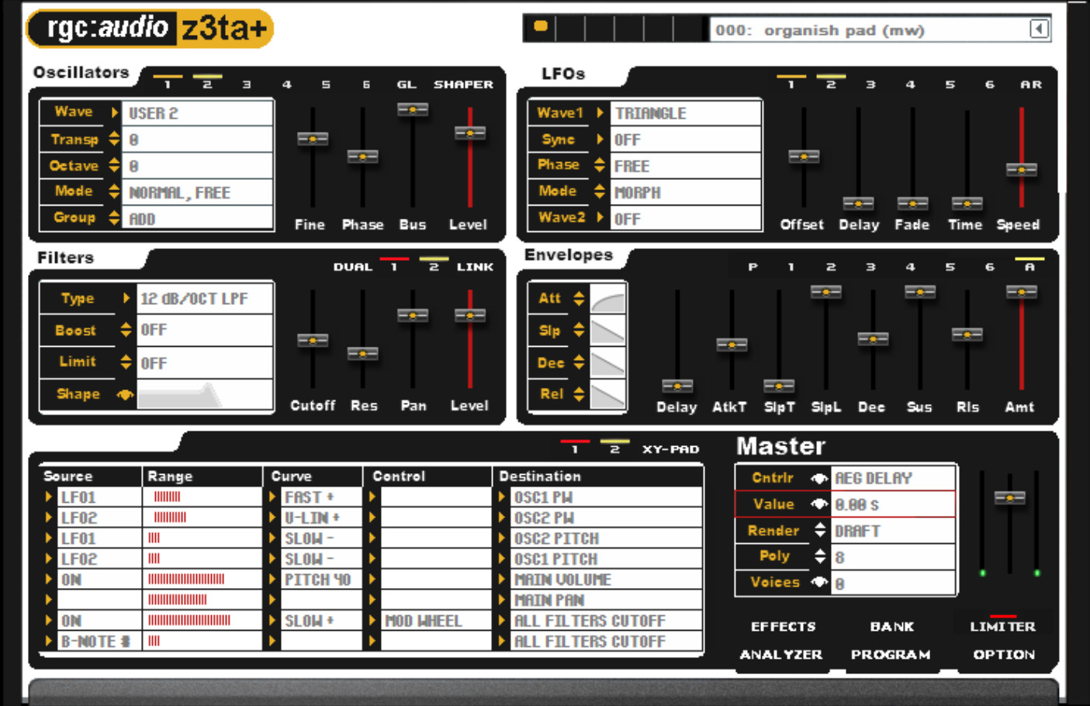Viewport: 1090px width, 706px height.
Task: Click the Envelope Att stepper arrows
Action: [579, 299]
